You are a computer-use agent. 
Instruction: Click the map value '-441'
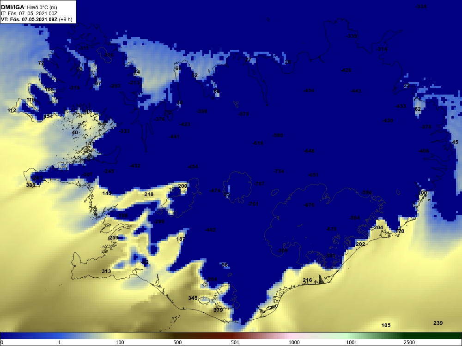pyautogui.click(x=174, y=137)
